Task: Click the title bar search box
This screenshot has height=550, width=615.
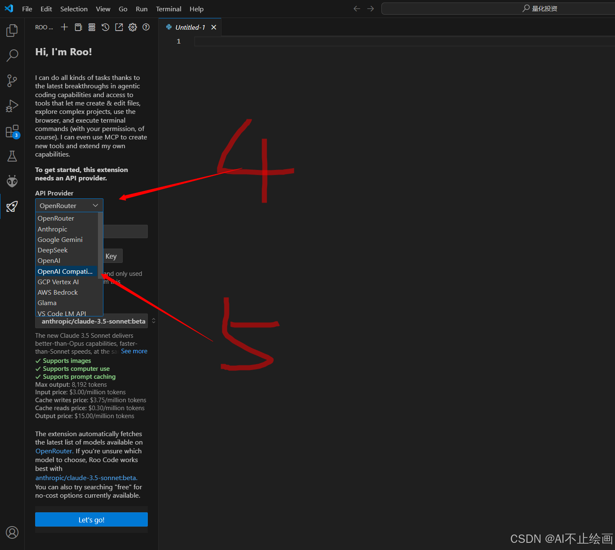Action: [x=498, y=9]
